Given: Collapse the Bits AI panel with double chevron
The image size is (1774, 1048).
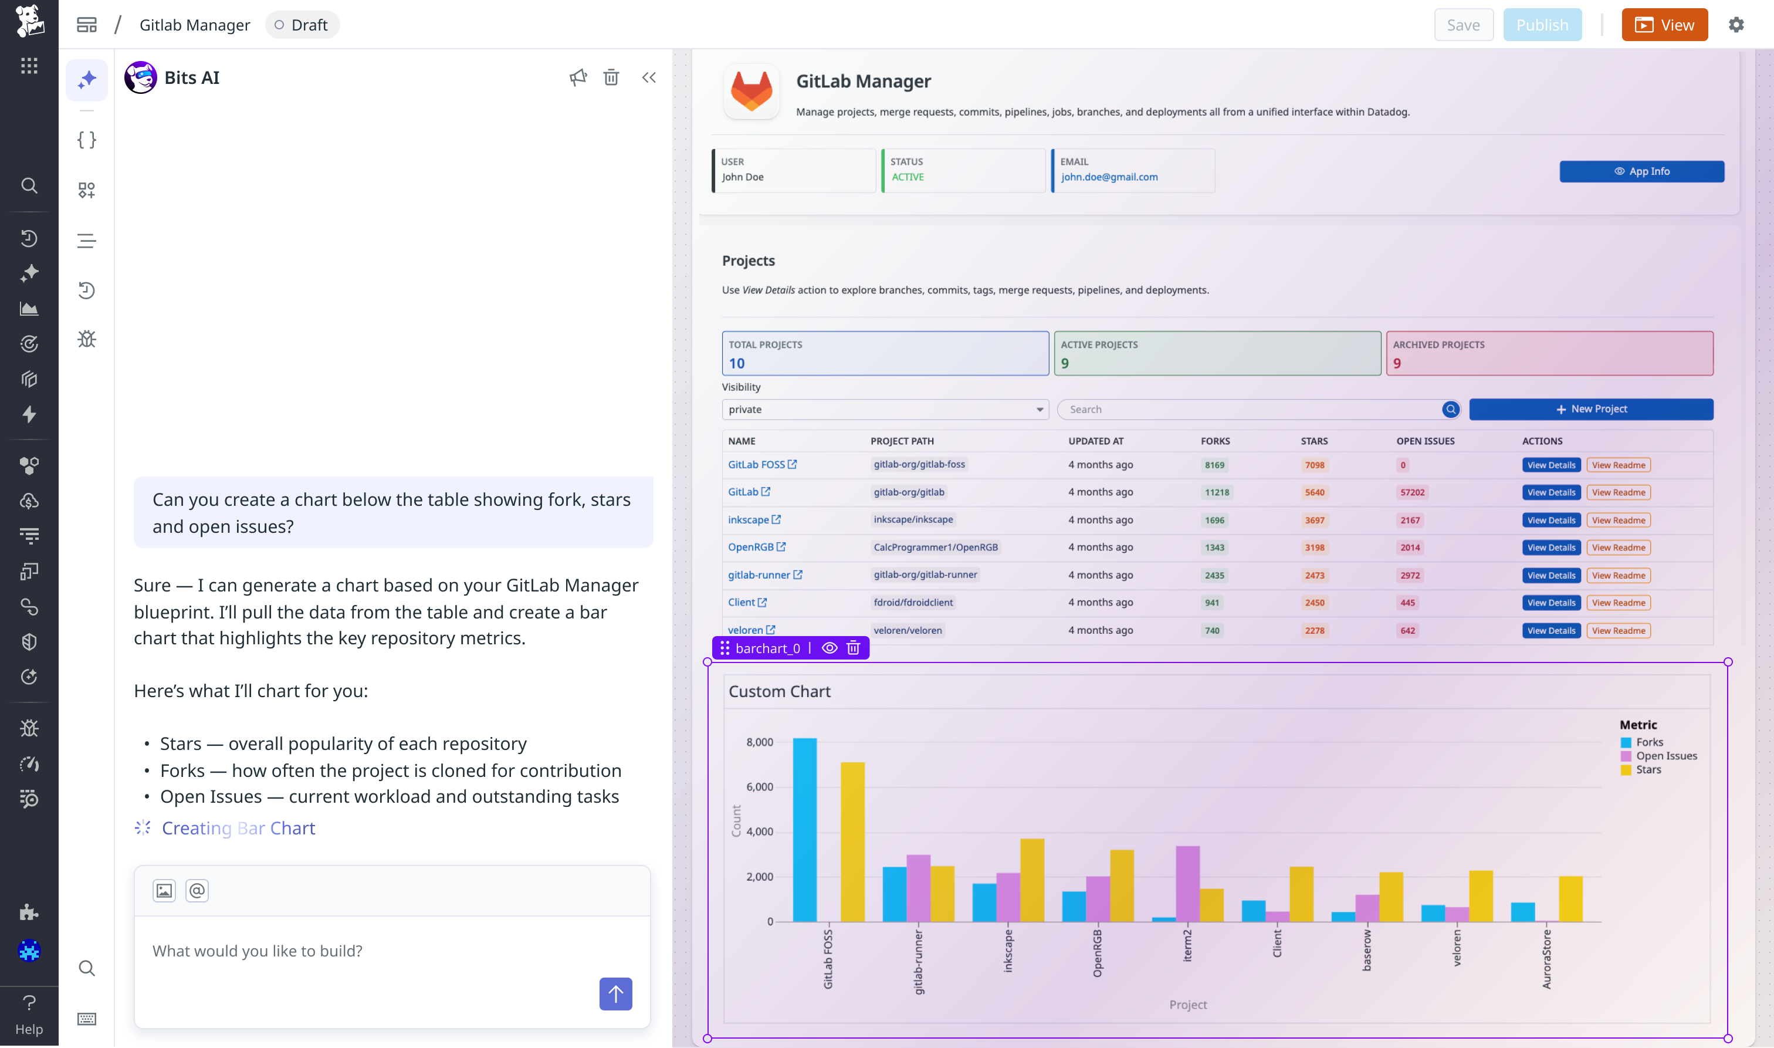Looking at the screenshot, I should 648,77.
